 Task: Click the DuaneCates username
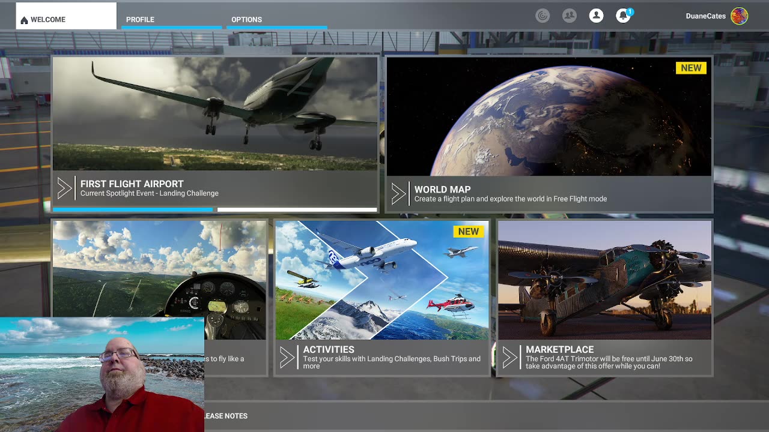705,16
